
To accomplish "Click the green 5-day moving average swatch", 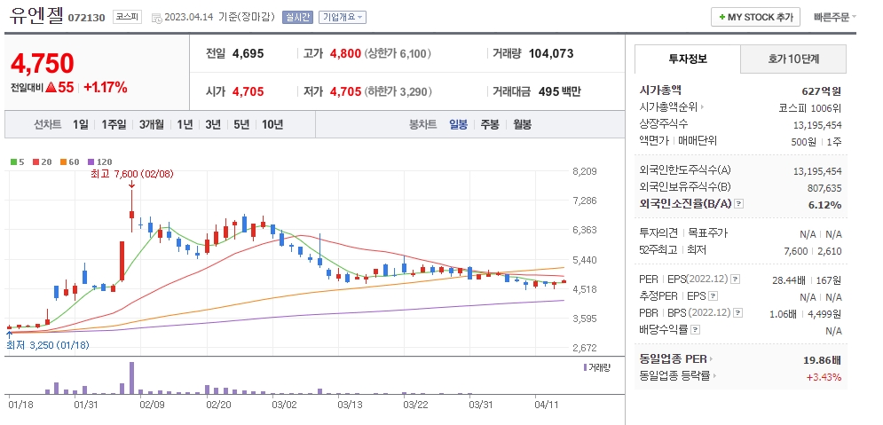I will click(13, 162).
